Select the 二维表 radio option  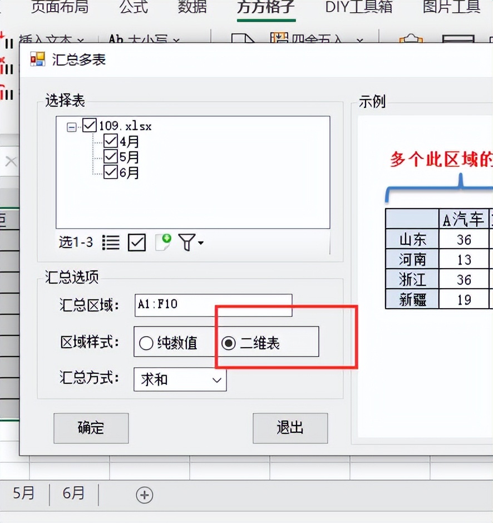click(x=228, y=343)
